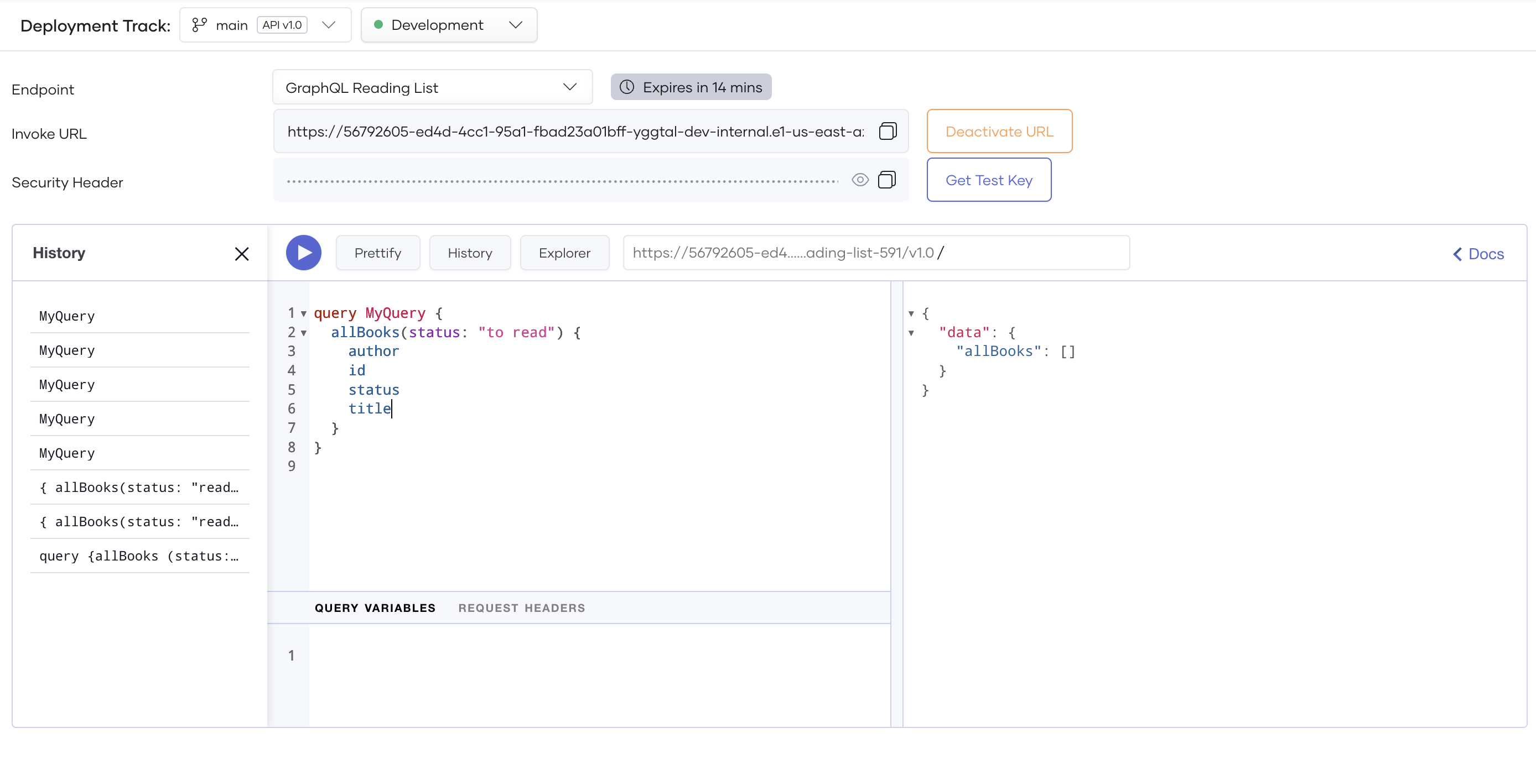This screenshot has height=770, width=1536.
Task: Click Deactivate URL
Action: click(x=999, y=131)
